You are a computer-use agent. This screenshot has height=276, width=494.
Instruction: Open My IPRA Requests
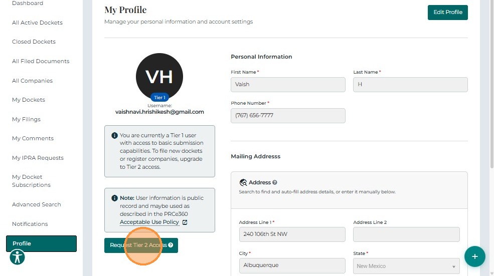click(38, 158)
